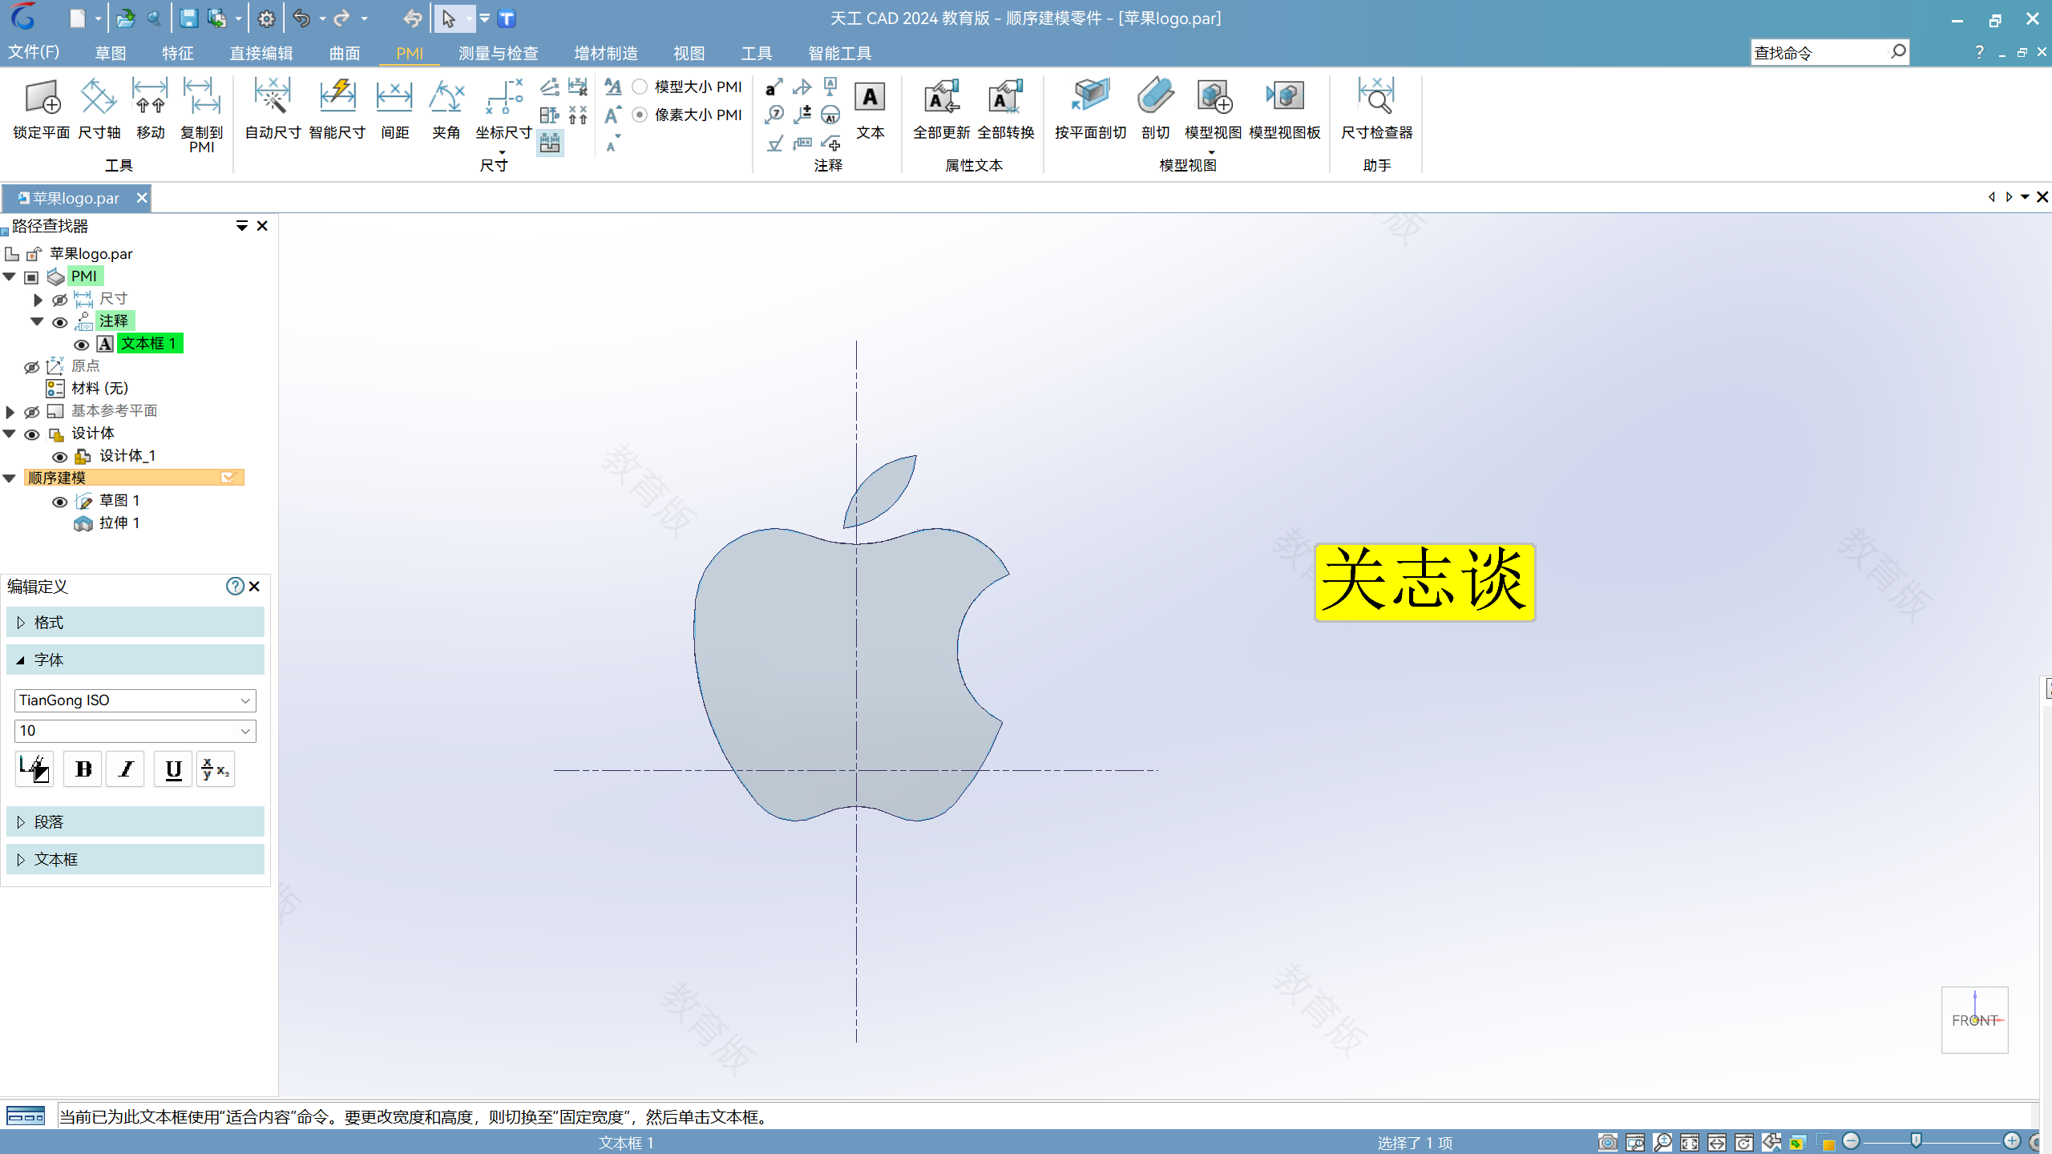Click the stacked fraction/subscript icon
This screenshot has width=2052, height=1154.
[216, 769]
